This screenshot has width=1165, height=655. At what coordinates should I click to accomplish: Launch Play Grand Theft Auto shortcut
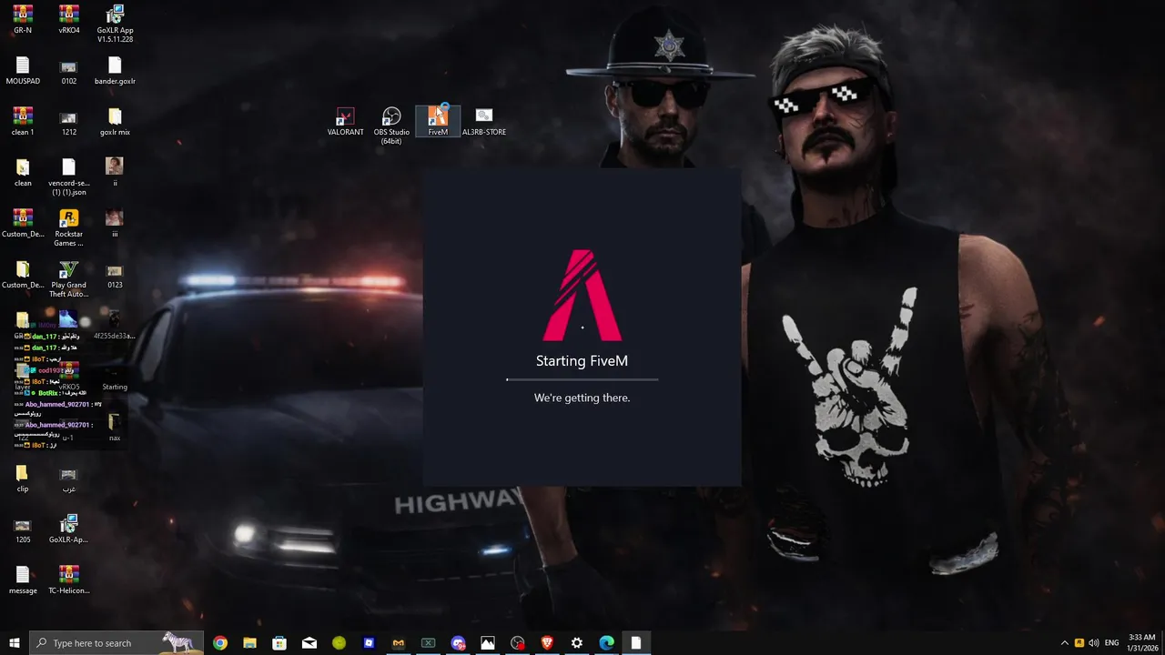pyautogui.click(x=68, y=279)
